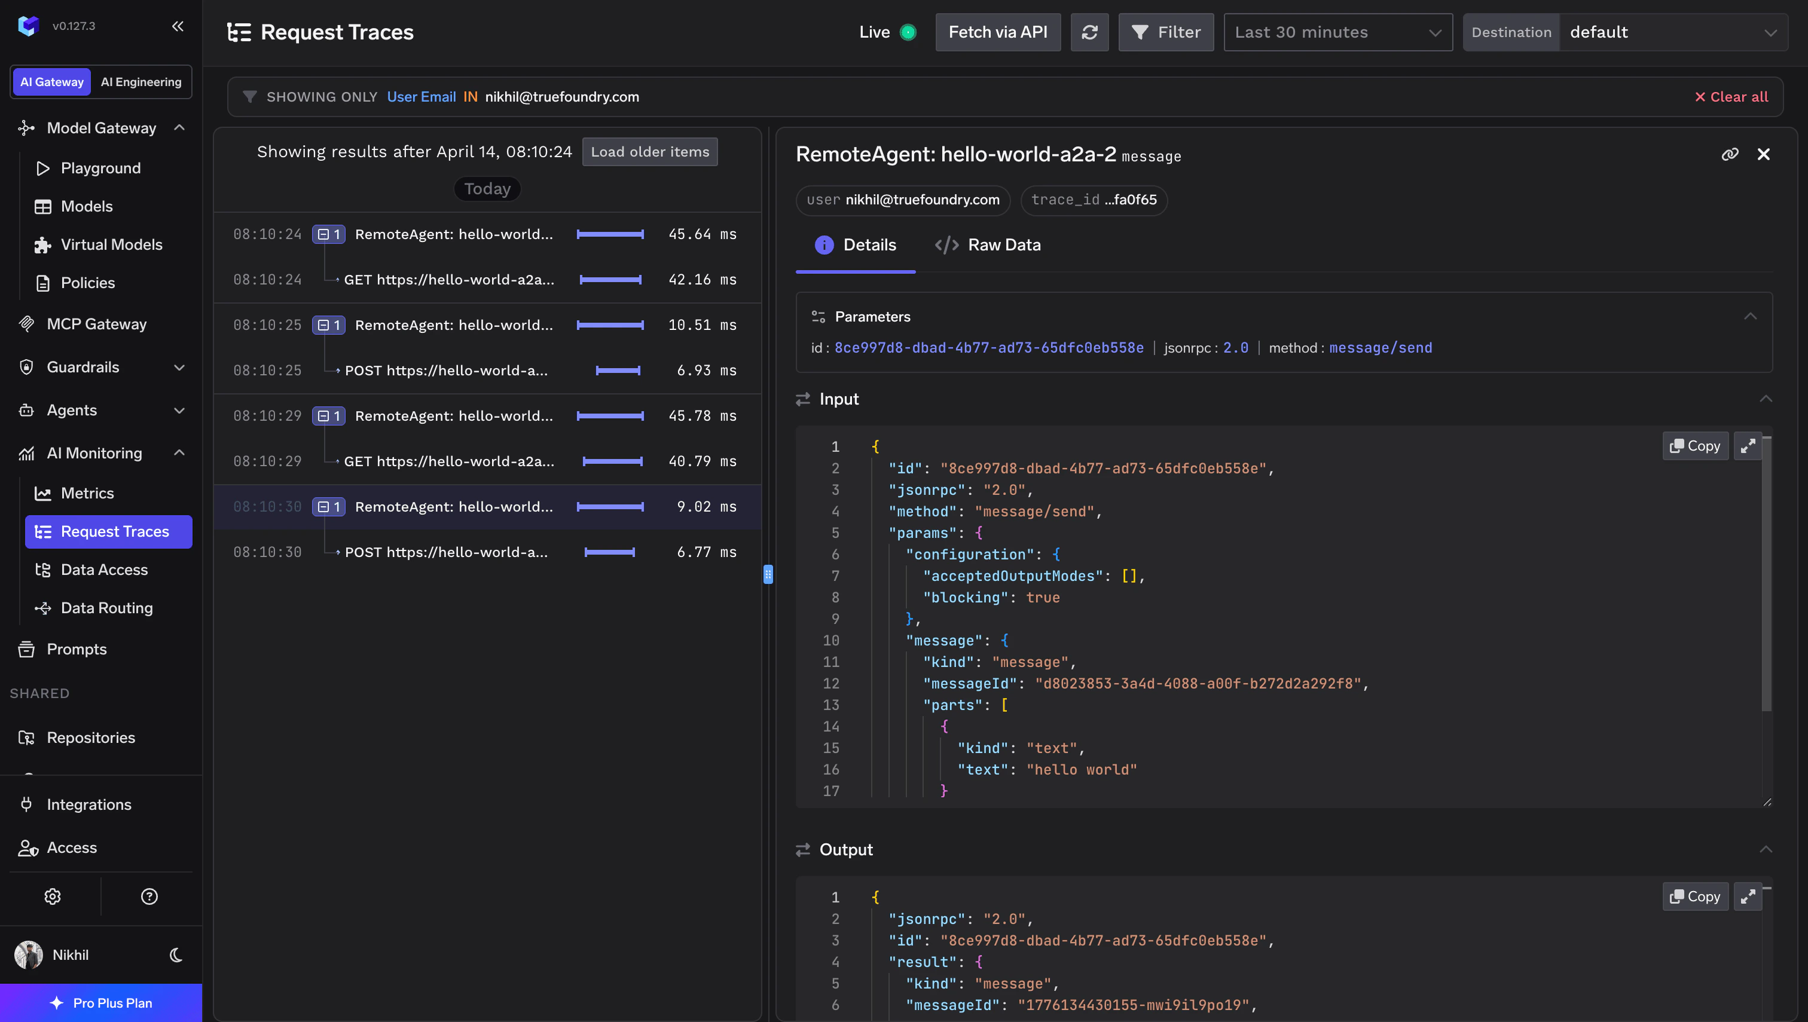
Task: Switch to AI Engineering mode
Action: coord(141,82)
